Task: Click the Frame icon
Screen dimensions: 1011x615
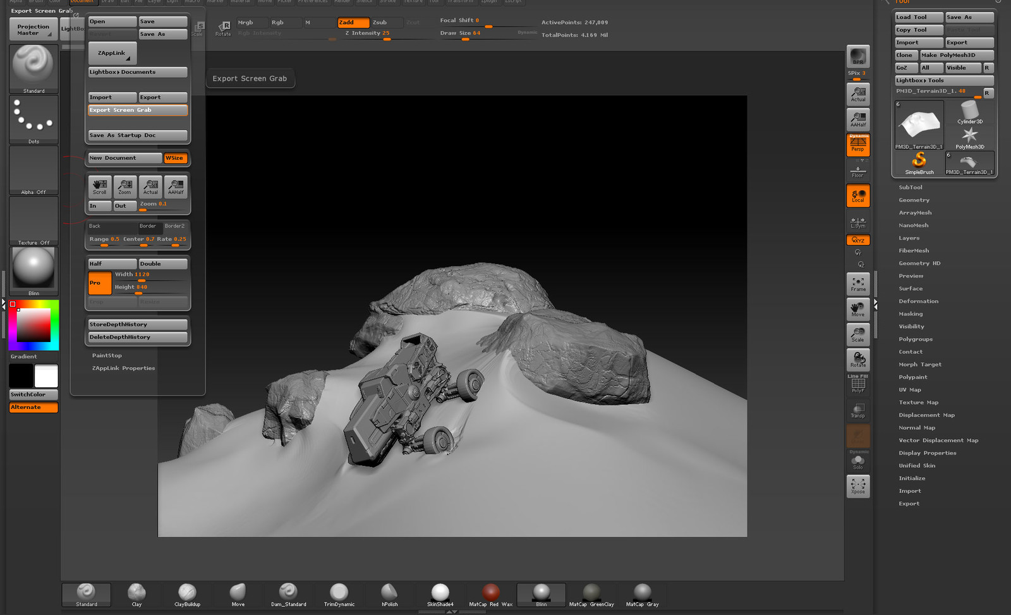Action: pos(858,284)
